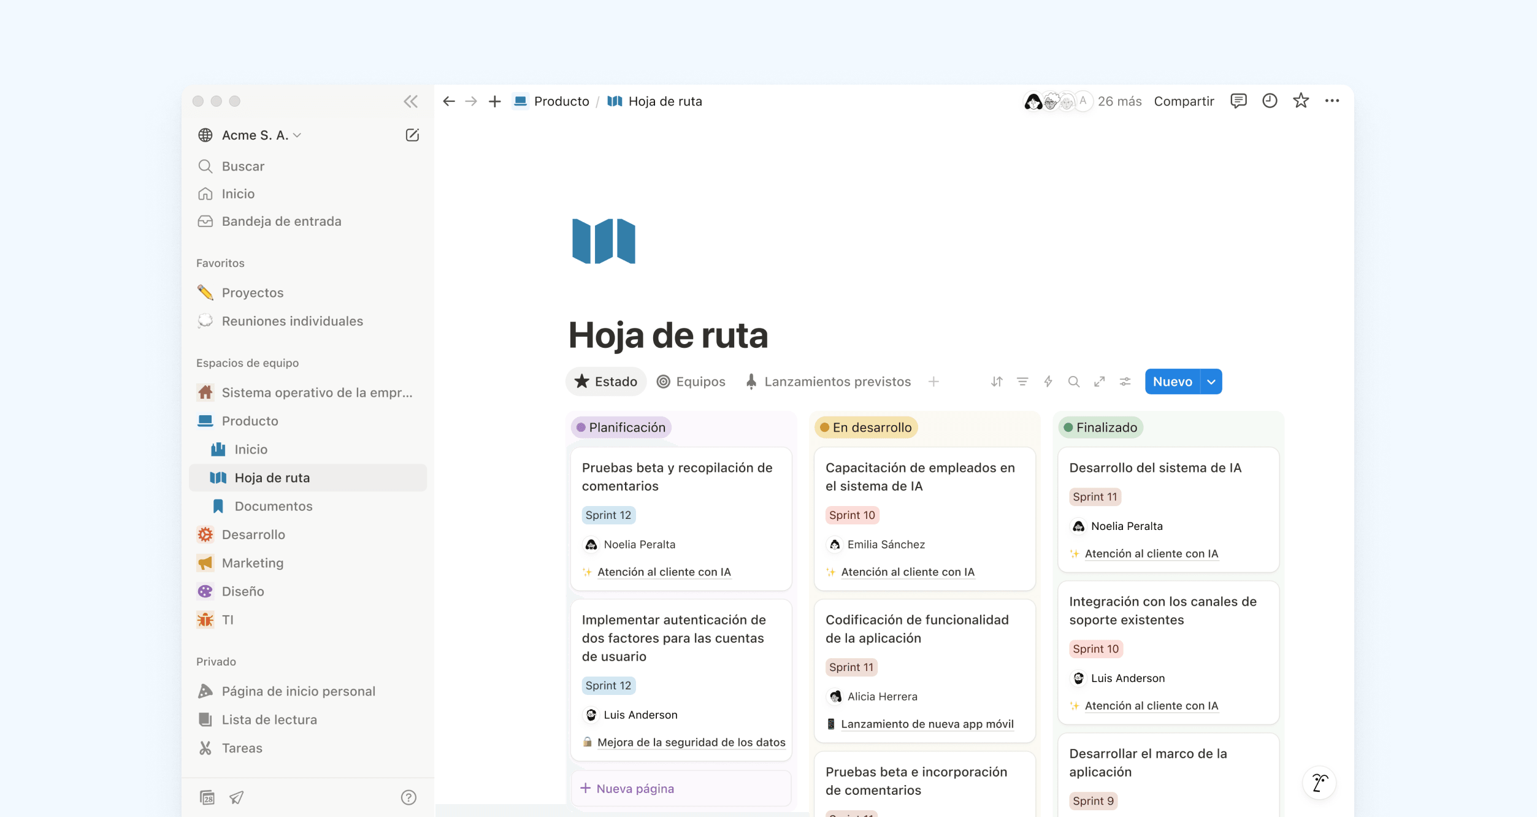Viewport: 1537px width, 817px height.
Task: Open card Pruebas beta y recopilación de comentarios
Action: pyautogui.click(x=681, y=519)
